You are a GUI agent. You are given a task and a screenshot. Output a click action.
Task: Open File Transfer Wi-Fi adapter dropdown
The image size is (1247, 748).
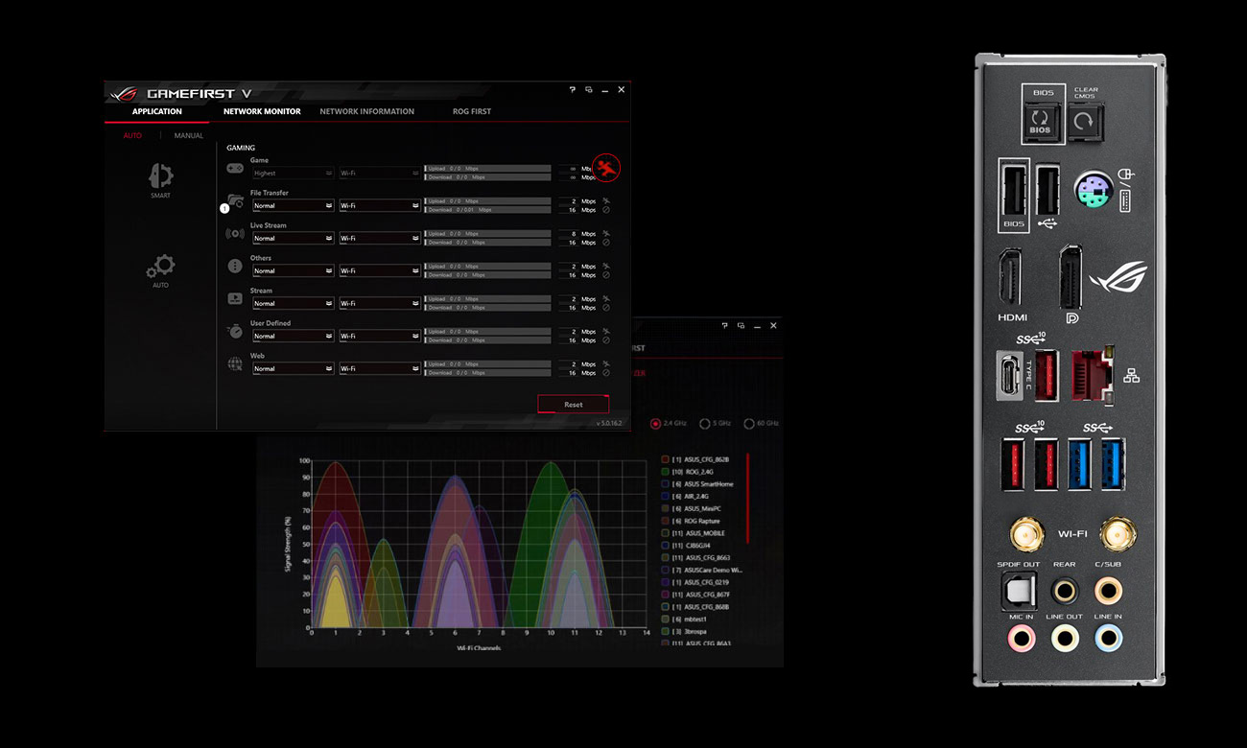point(380,205)
